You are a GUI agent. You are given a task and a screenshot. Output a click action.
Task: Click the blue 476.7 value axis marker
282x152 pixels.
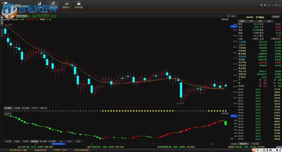[x=234, y=116]
